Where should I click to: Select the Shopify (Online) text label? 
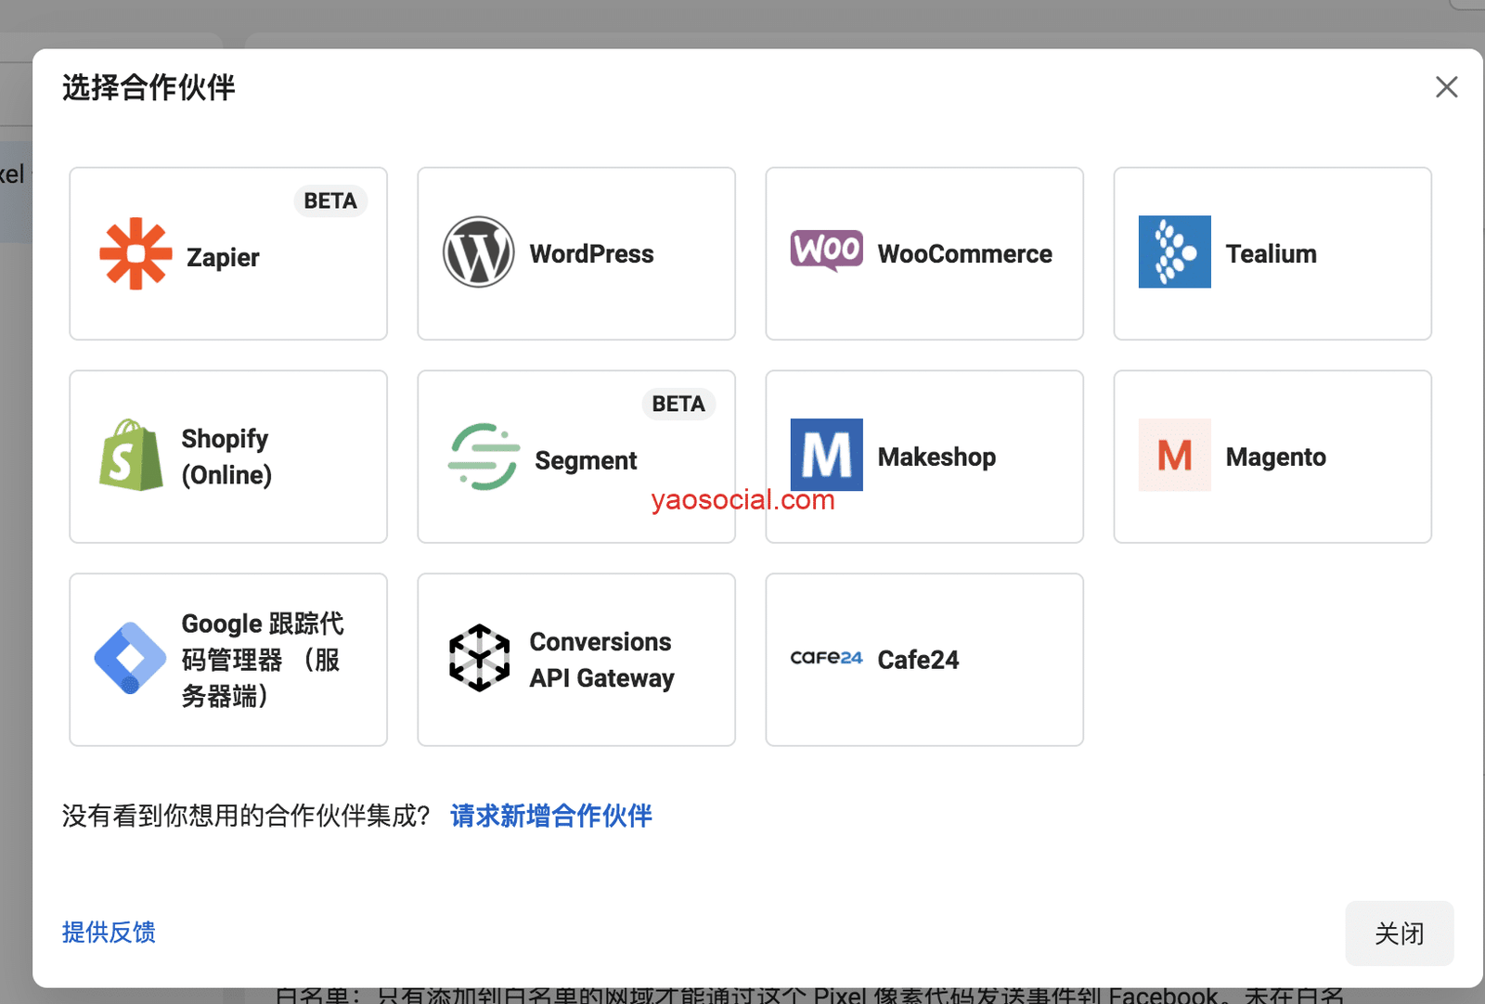pos(226,457)
